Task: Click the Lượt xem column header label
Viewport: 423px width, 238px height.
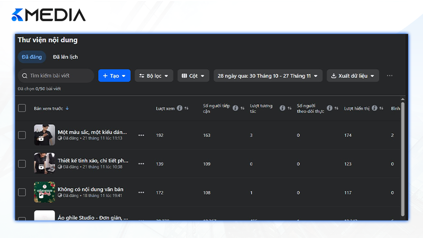Action: click(x=165, y=108)
